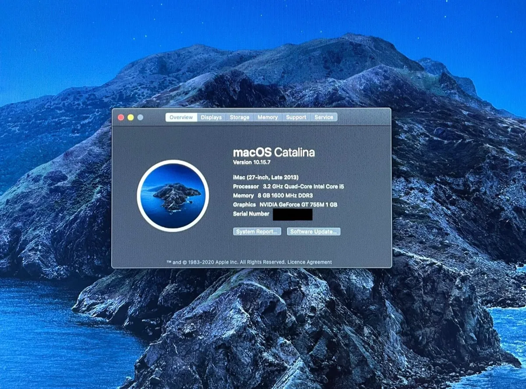Screen dimensions: 526x389
Task: Close the About This Mac window
Action: point(121,117)
